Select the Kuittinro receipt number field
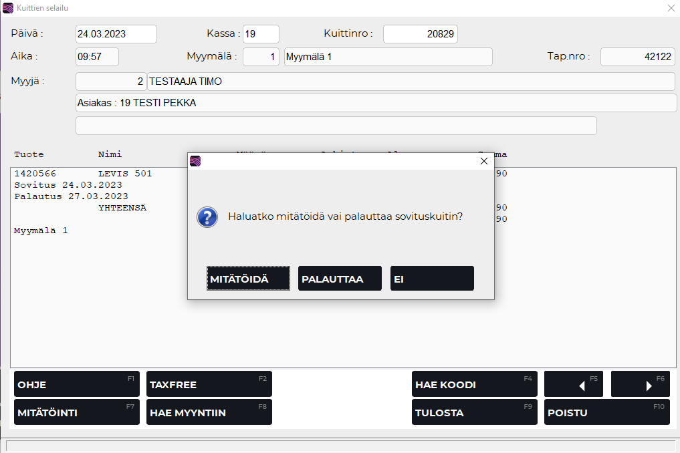This screenshot has width=680, height=453. 420,34
